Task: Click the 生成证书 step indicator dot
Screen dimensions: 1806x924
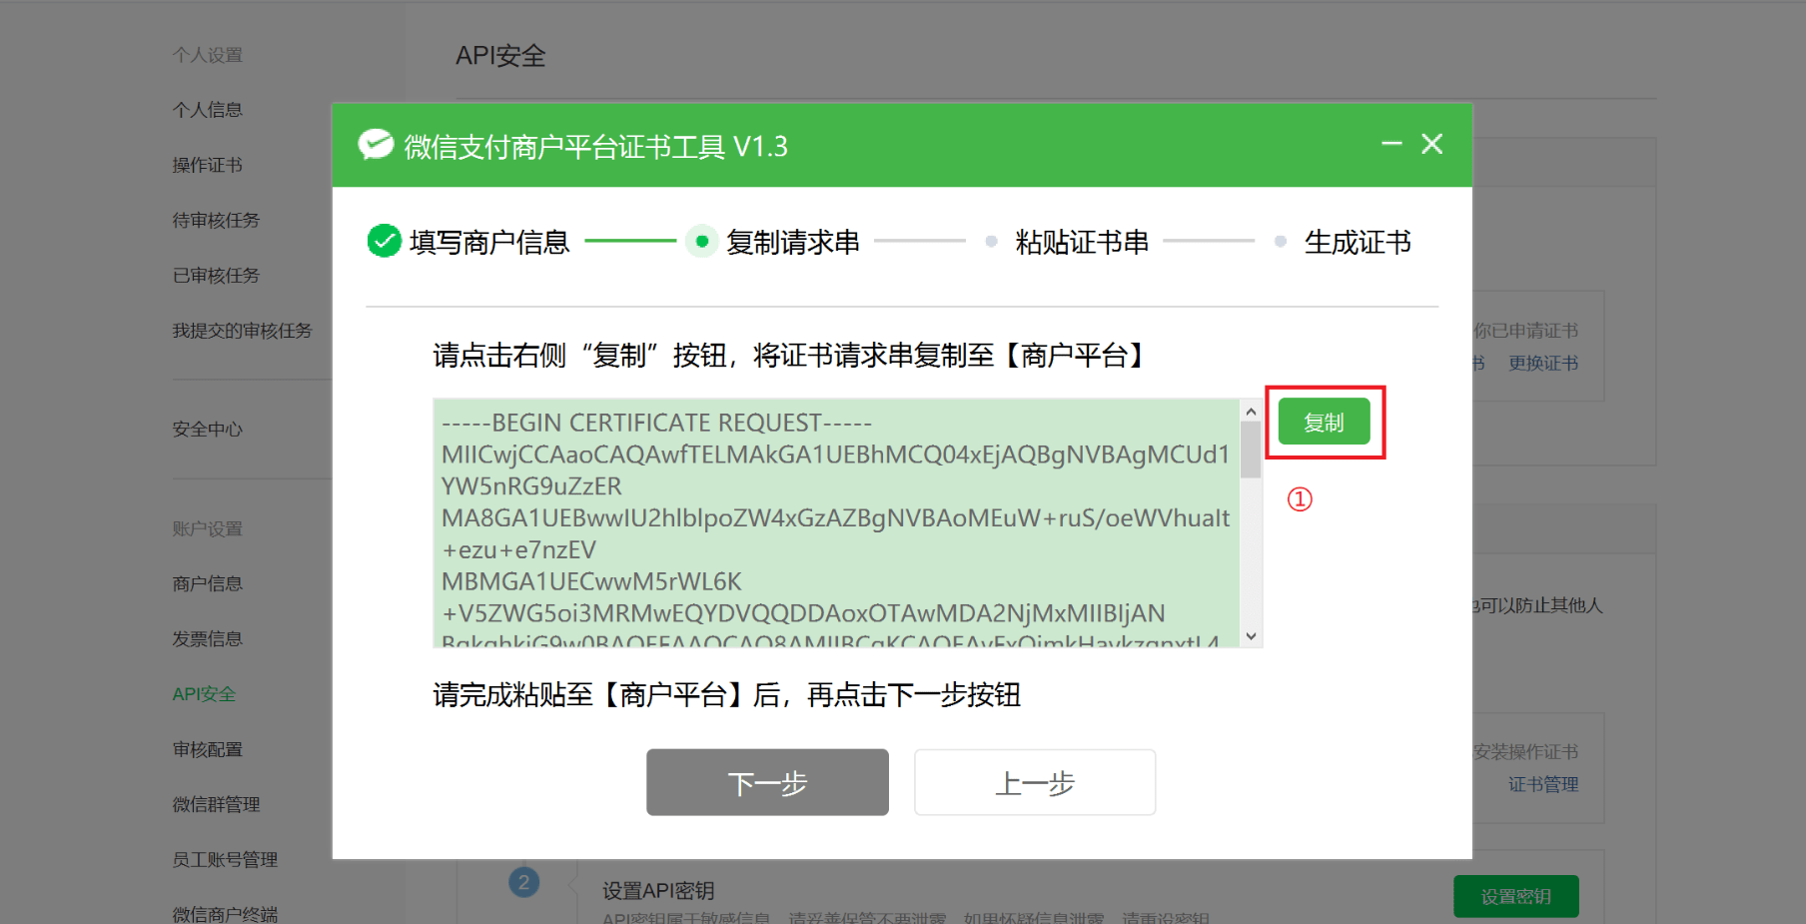Action: [1281, 242]
